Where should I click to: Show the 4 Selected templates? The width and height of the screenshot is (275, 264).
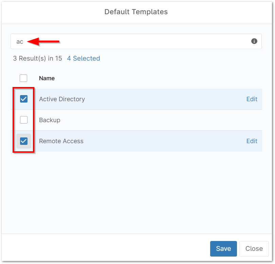84,58
